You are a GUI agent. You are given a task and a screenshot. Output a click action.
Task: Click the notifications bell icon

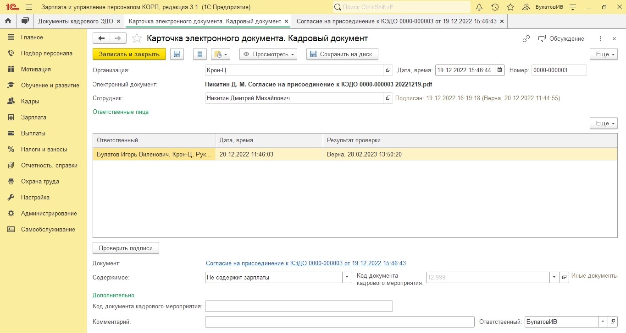[x=479, y=7]
